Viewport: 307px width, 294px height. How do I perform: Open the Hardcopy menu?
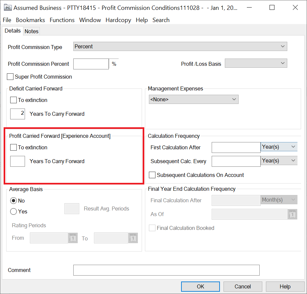point(118,20)
